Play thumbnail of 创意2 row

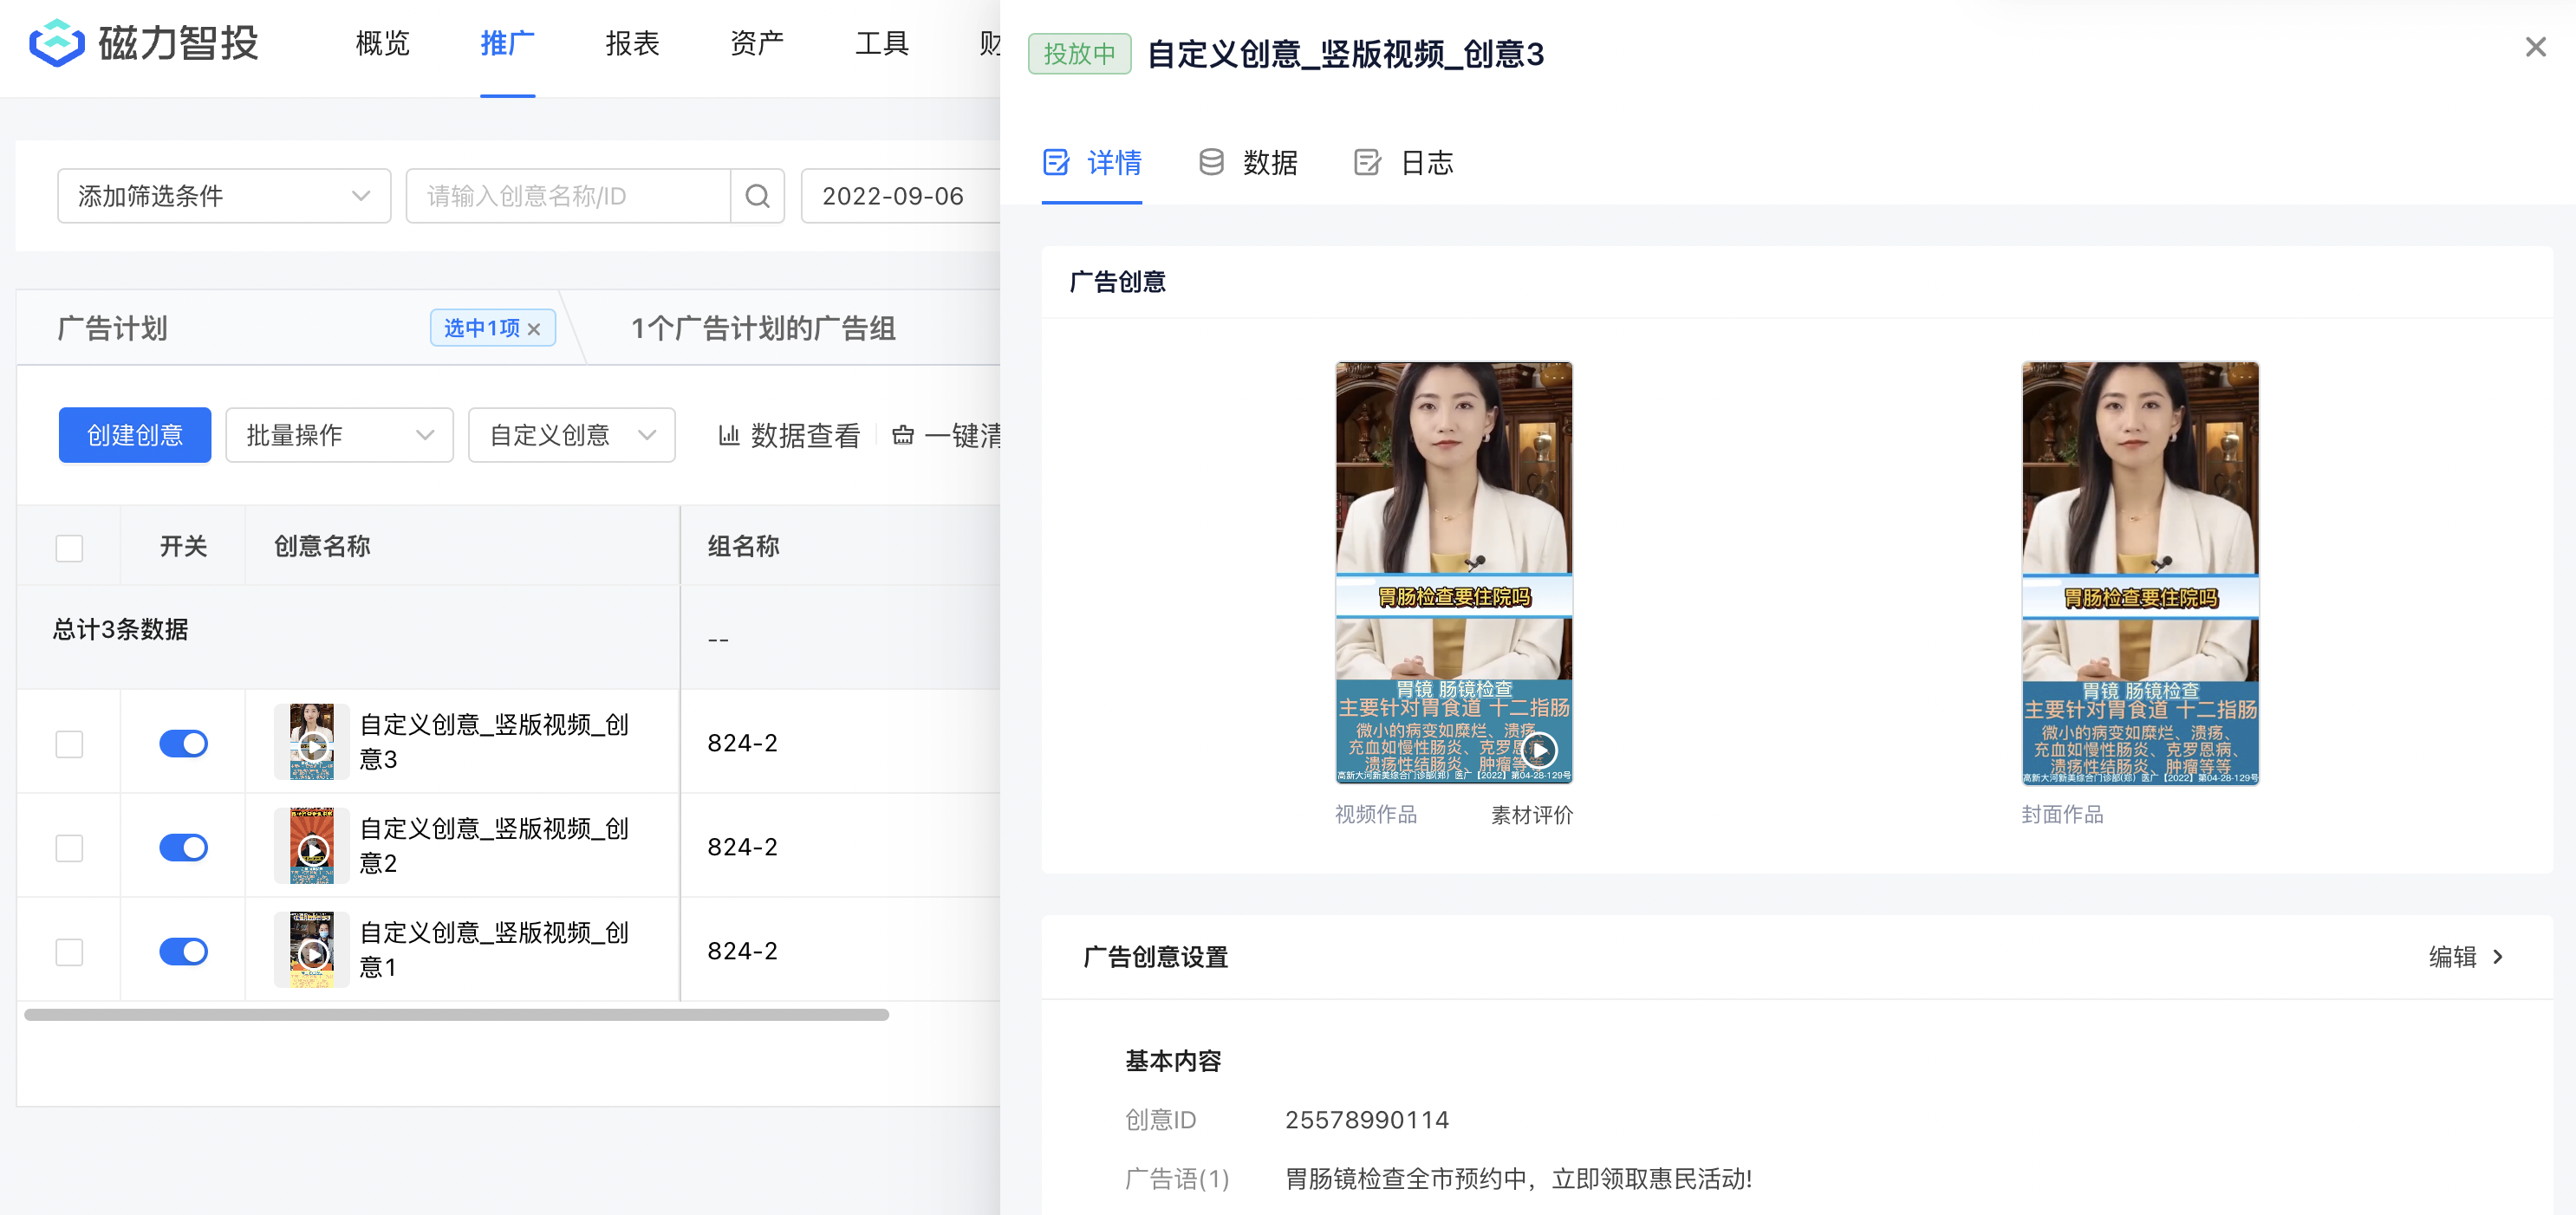[x=312, y=851]
